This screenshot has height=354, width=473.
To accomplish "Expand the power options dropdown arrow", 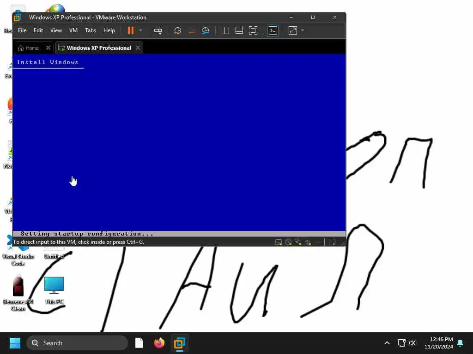I will (x=140, y=30).
